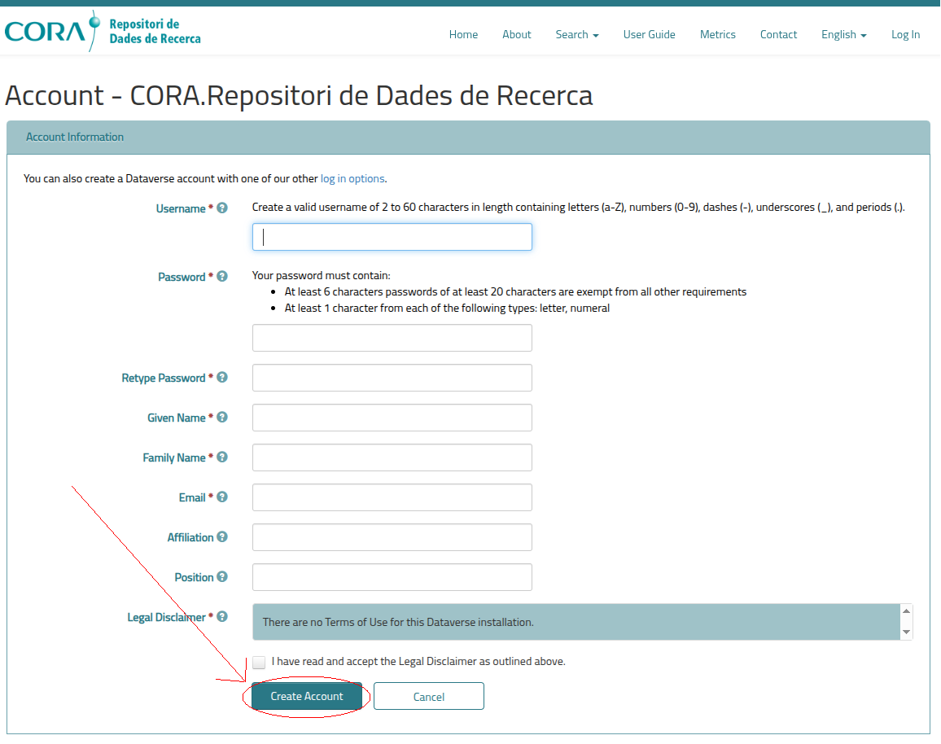Click help icon beside Given Name
This screenshot has width=941, height=744.
(x=222, y=418)
